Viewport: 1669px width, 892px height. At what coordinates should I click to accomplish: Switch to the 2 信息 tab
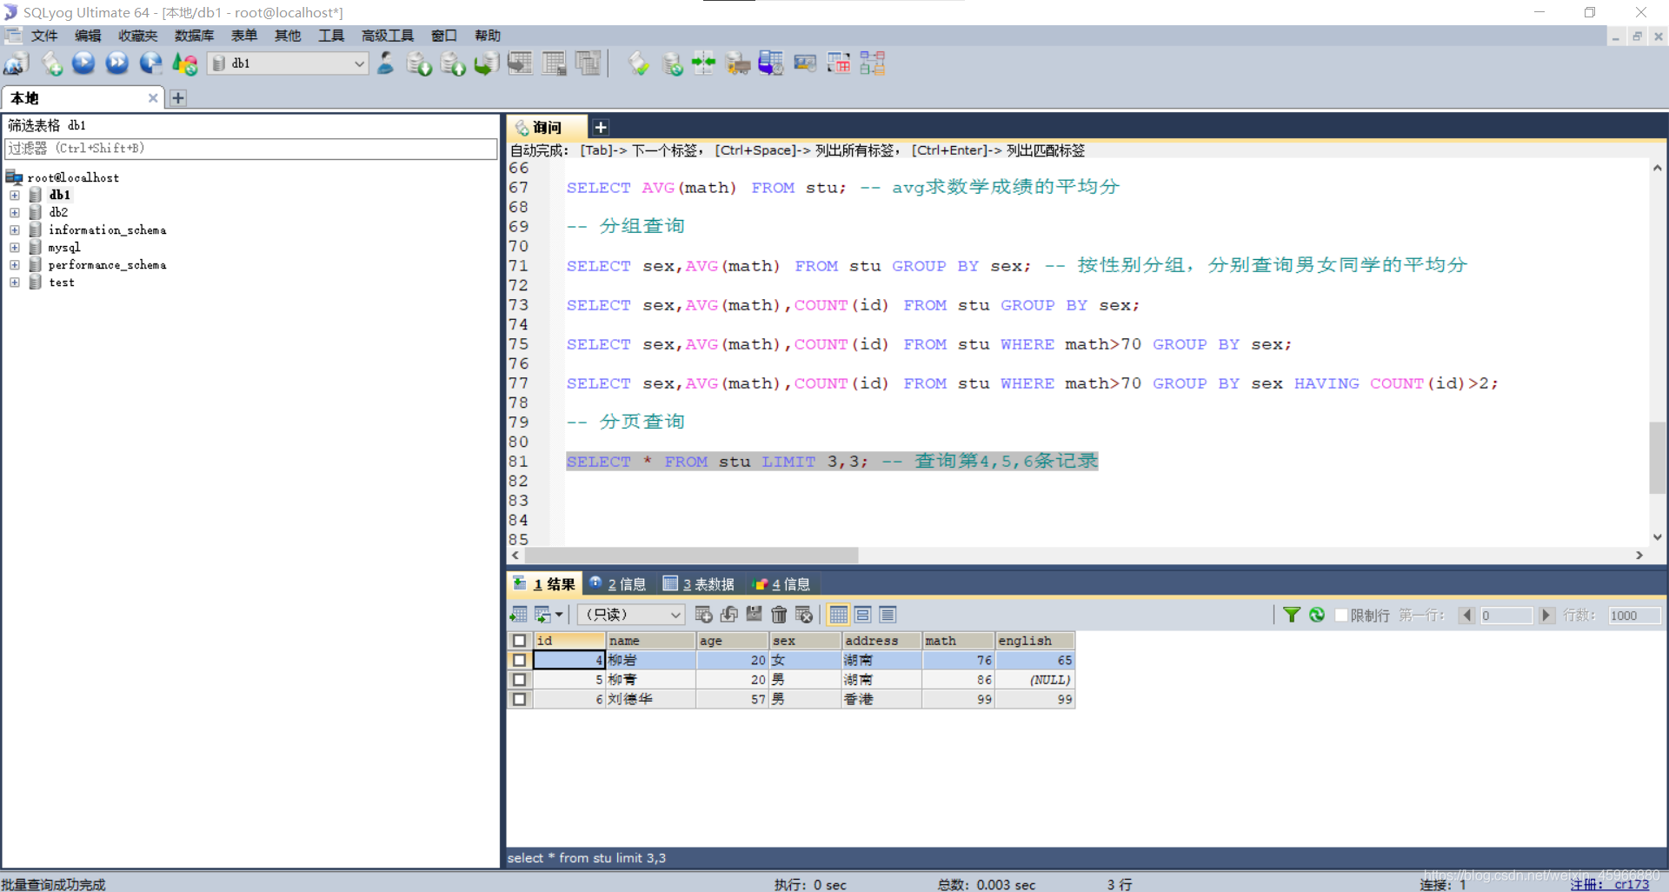pyautogui.click(x=618, y=584)
